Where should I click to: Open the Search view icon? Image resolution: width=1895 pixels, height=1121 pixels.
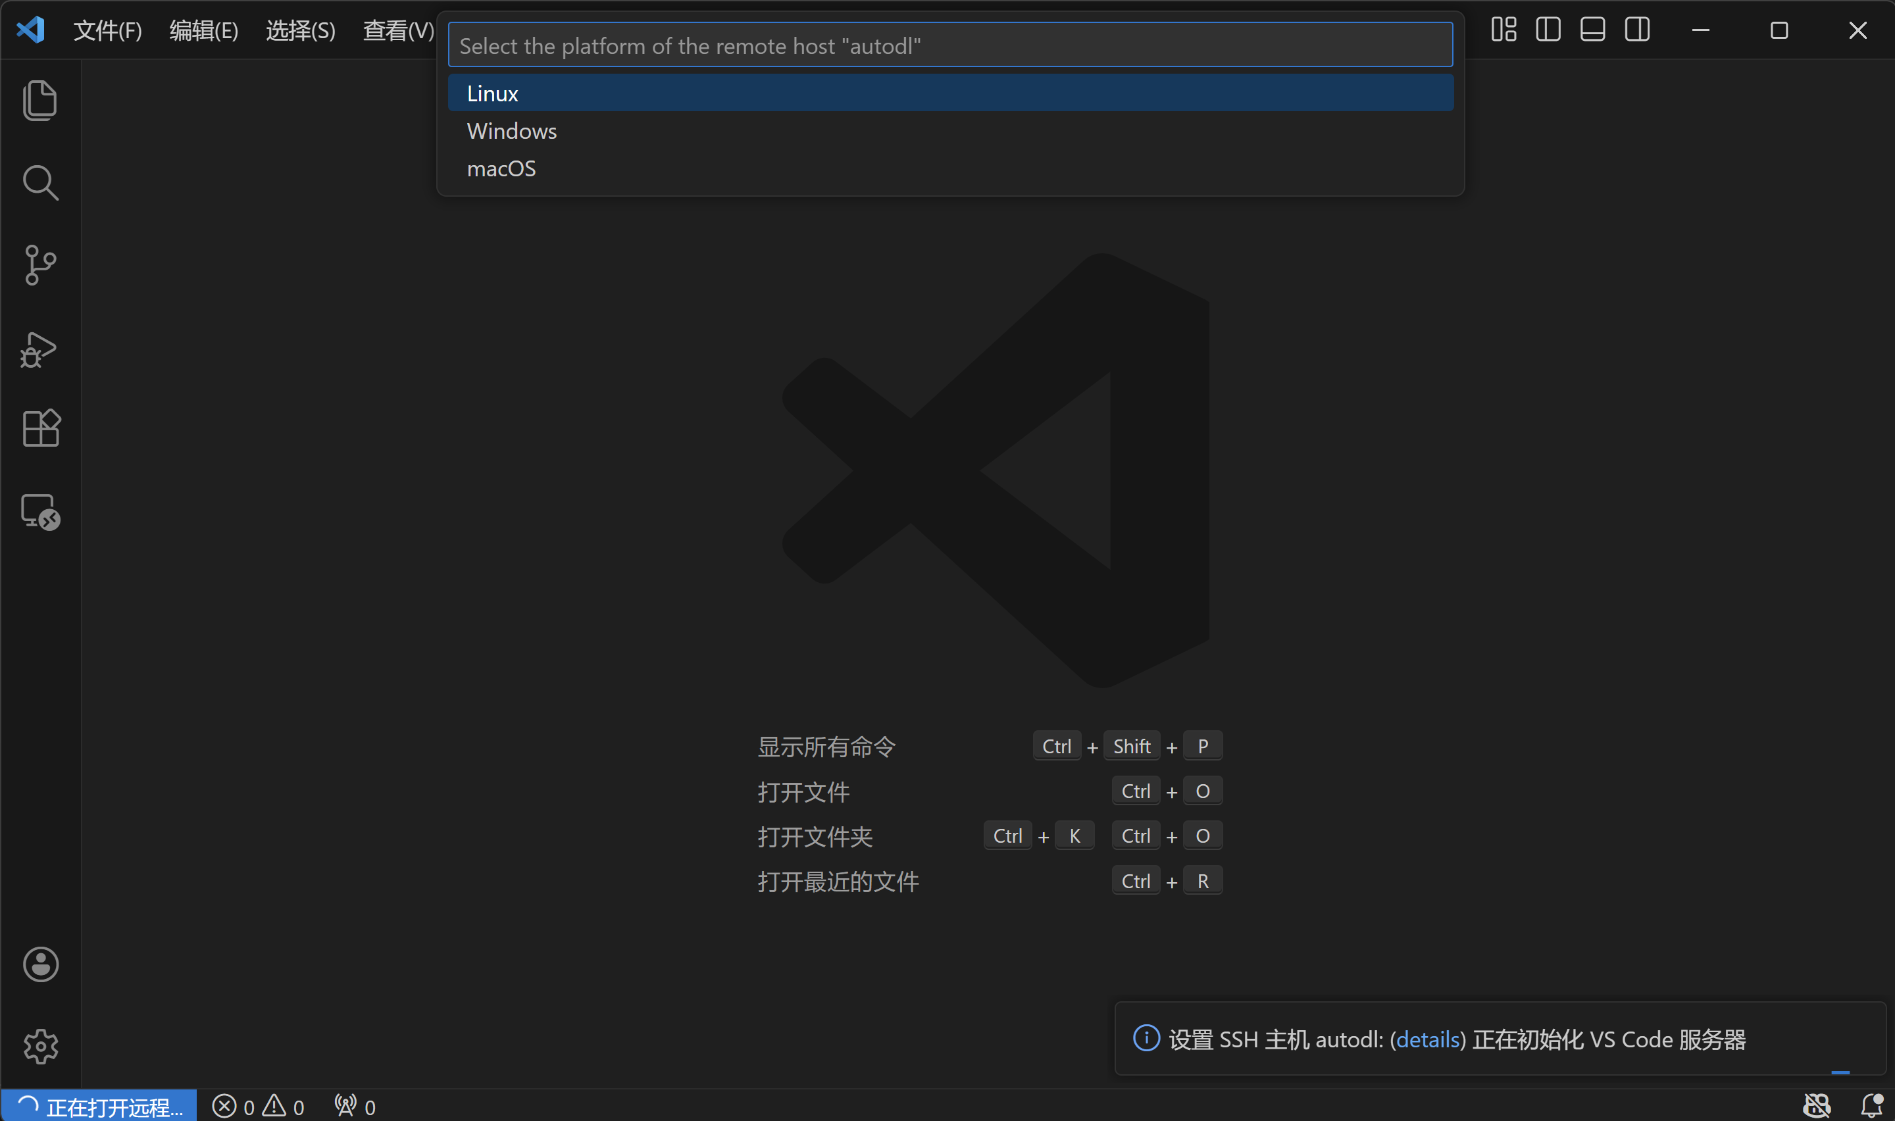point(40,183)
